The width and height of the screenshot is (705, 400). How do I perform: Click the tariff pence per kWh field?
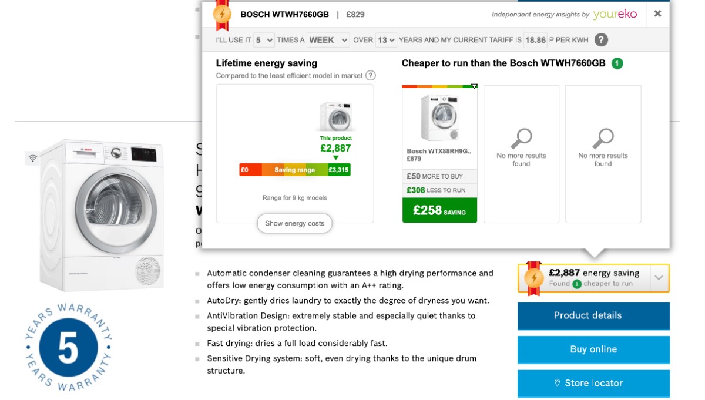(535, 40)
